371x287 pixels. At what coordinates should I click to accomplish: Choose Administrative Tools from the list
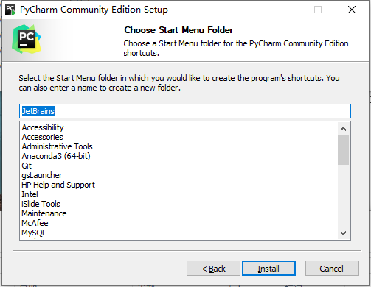coord(57,146)
